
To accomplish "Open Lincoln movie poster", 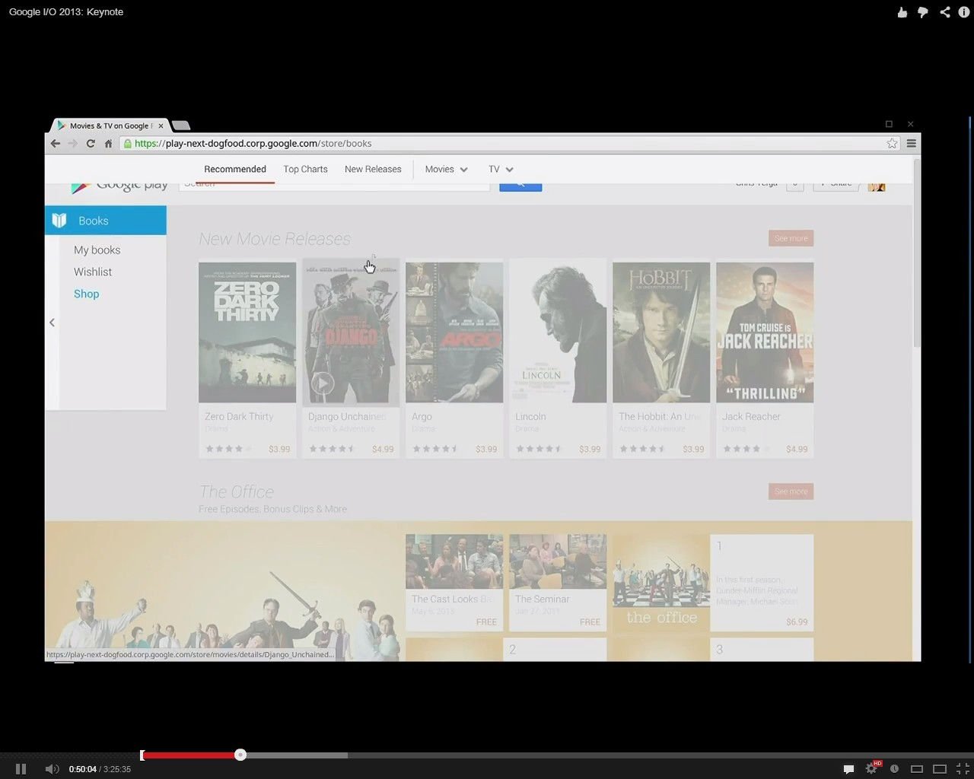I will tap(558, 332).
